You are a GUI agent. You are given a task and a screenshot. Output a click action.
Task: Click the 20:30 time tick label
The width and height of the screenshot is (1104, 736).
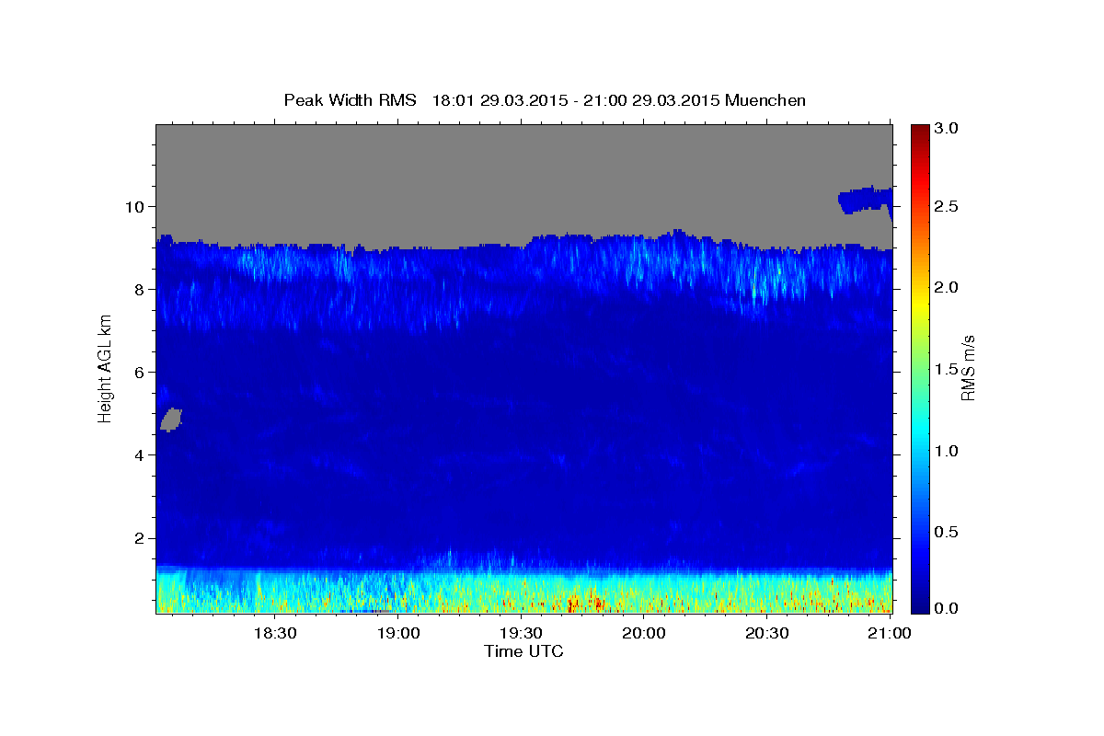pos(766,633)
